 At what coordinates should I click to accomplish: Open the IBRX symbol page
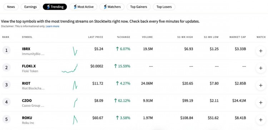point(26,49)
